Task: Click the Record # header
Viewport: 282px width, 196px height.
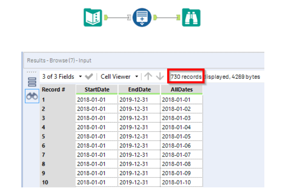Action: coord(53,89)
